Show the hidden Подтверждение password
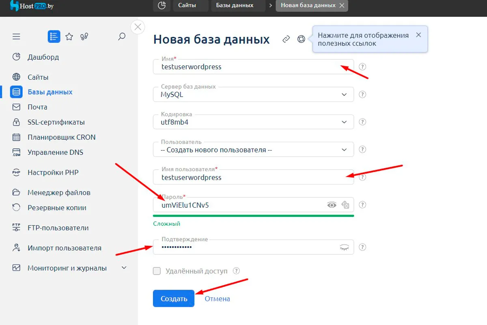Image resolution: width=487 pixels, height=325 pixels. pos(344,247)
